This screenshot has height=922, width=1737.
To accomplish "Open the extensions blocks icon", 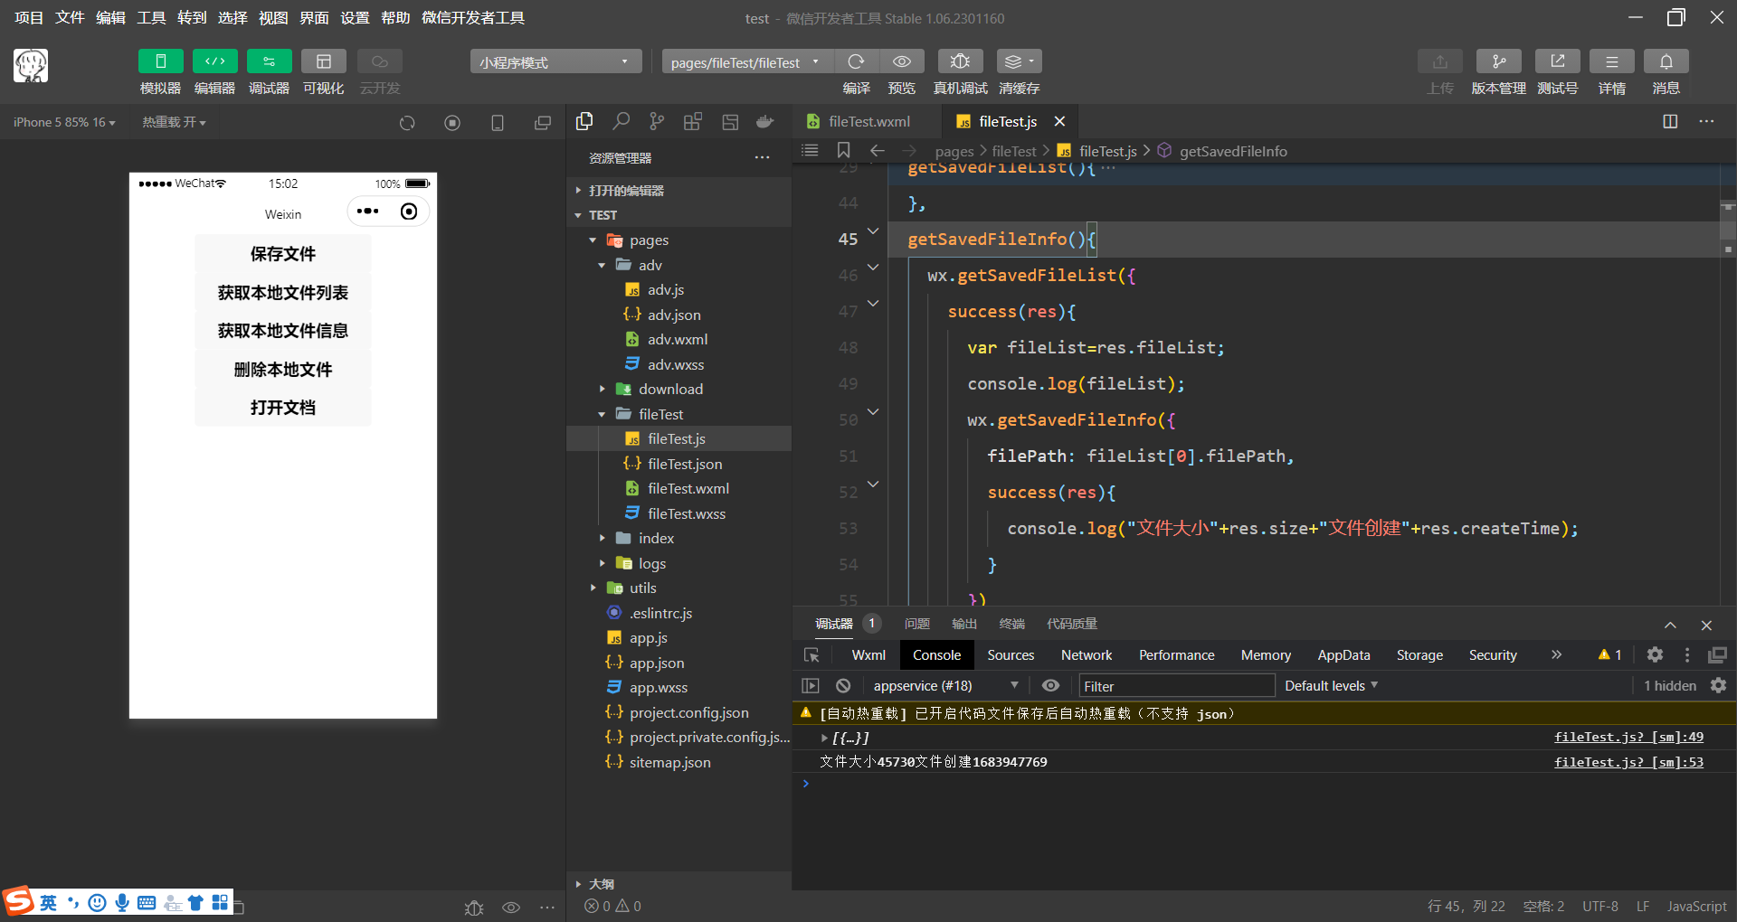I will 693,121.
